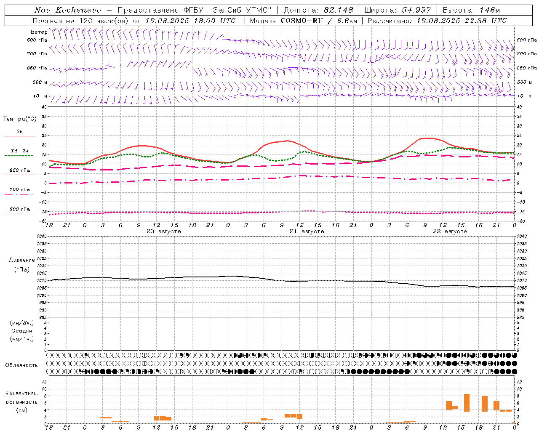Click the forecast start time 19.08.2025 18:00 UTC
The height and width of the screenshot is (431, 539).
click(x=190, y=21)
